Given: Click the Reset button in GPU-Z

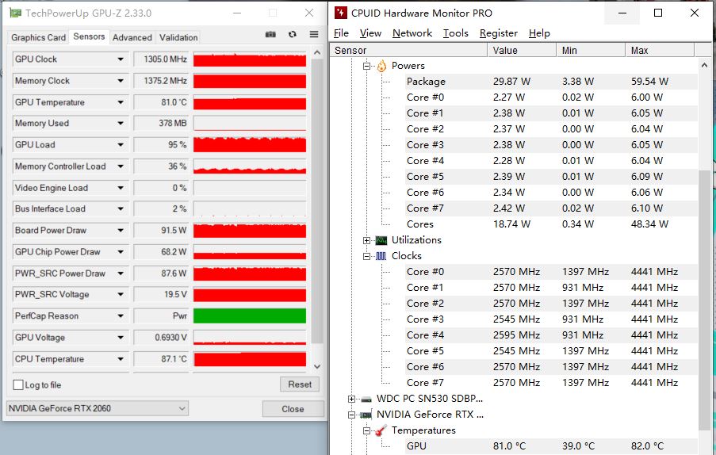Looking at the screenshot, I should tap(300, 384).
